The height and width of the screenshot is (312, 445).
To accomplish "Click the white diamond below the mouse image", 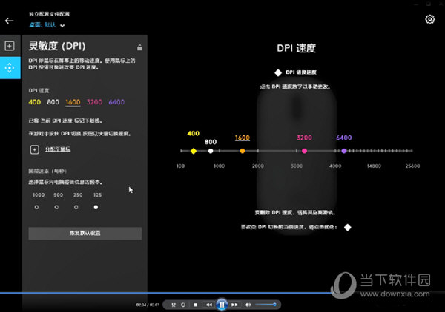I will [348, 228].
